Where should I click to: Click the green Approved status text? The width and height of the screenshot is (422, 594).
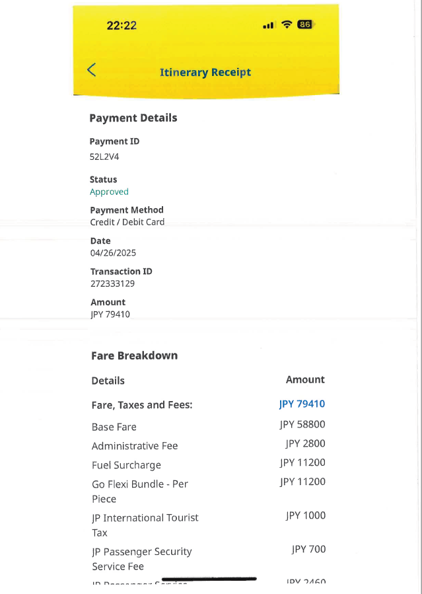click(x=109, y=192)
